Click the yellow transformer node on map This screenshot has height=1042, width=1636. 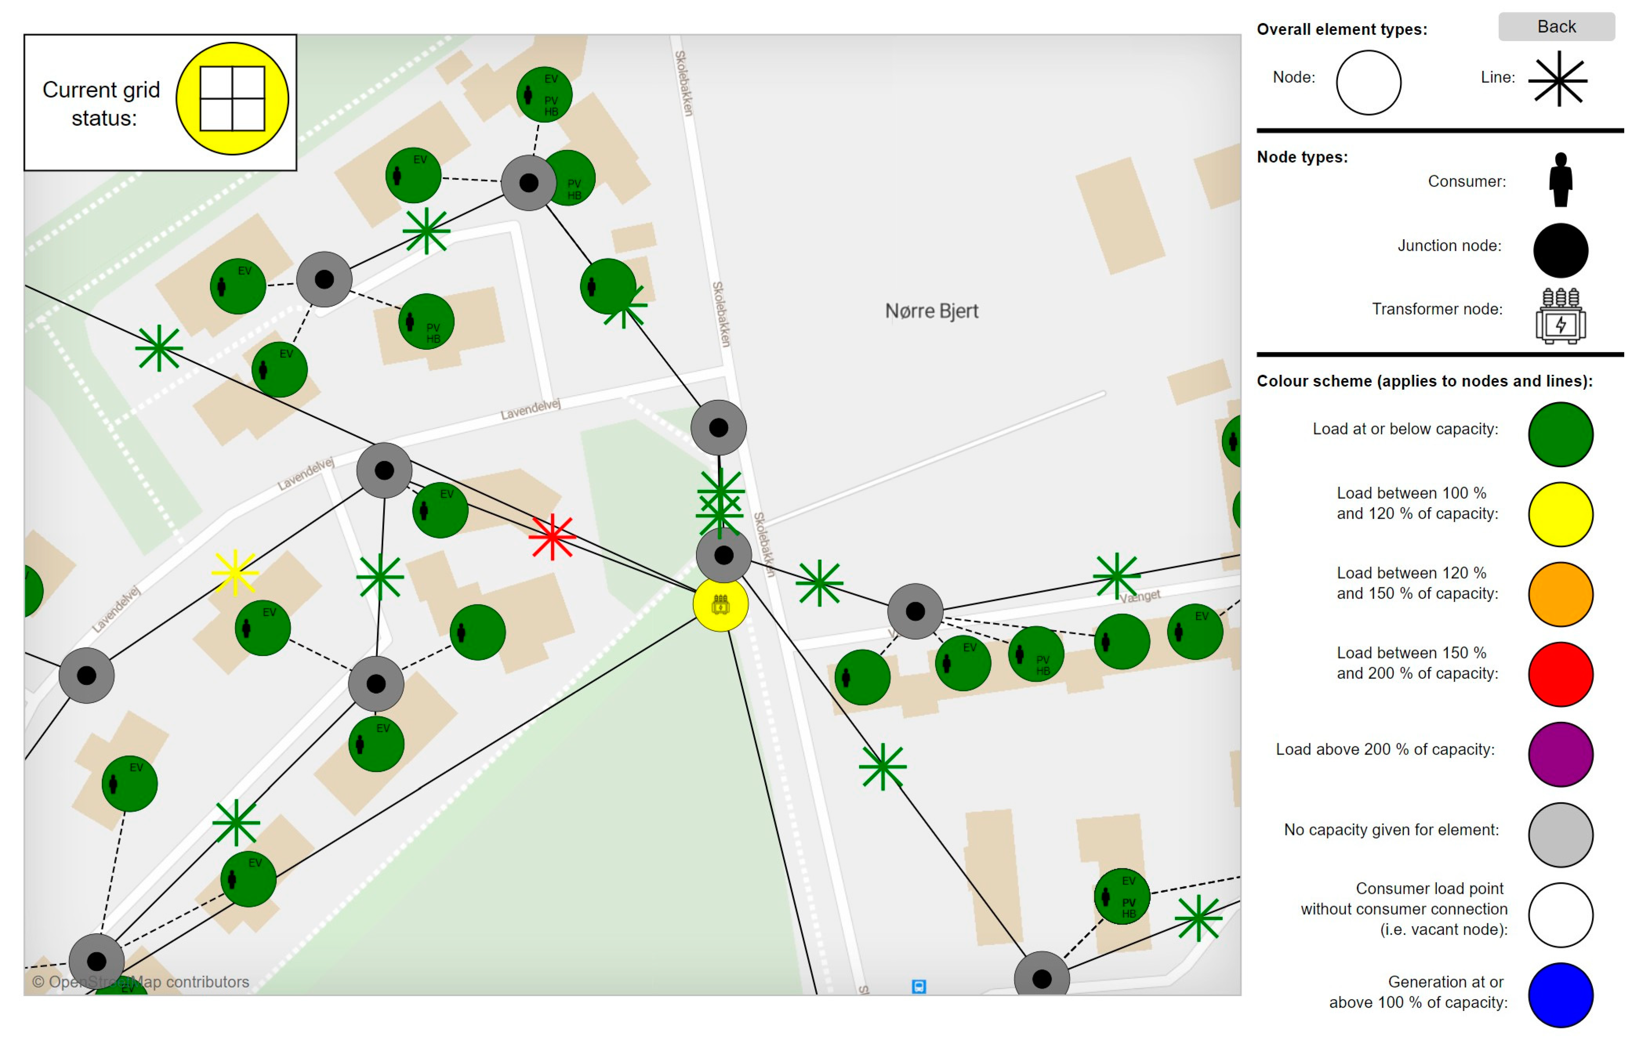(x=720, y=604)
